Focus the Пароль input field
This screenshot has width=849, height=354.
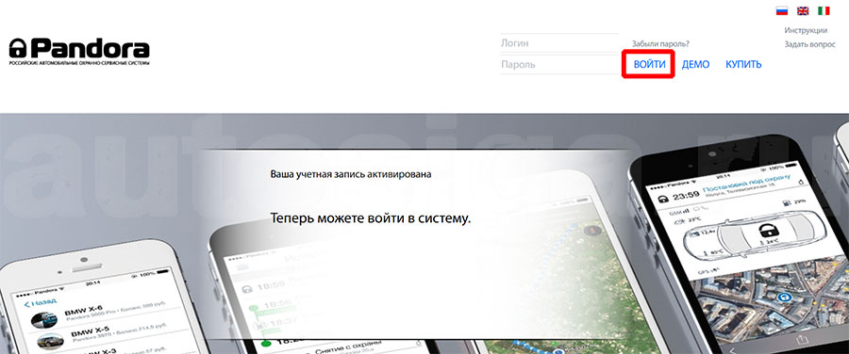[559, 64]
